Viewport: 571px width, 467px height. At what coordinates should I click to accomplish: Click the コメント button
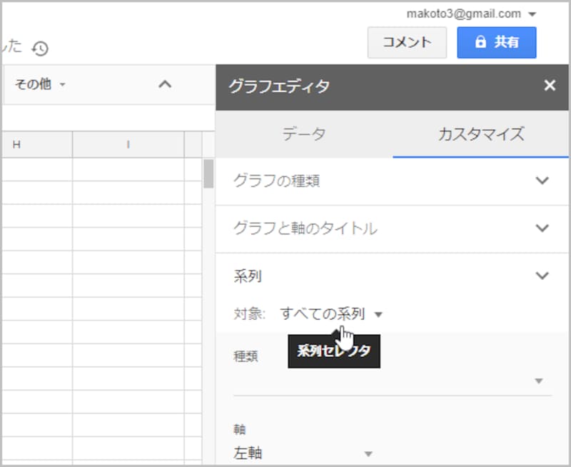coord(407,42)
